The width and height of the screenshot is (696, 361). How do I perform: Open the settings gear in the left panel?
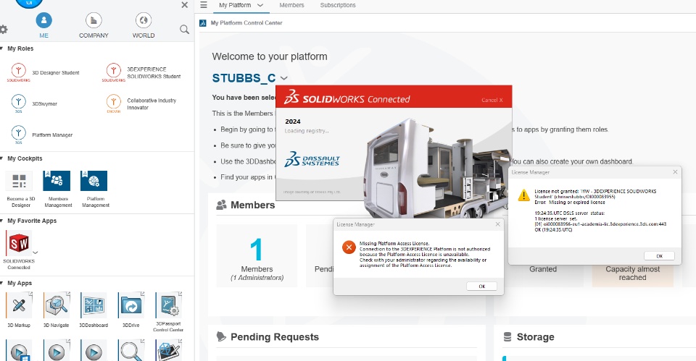(3, 29)
